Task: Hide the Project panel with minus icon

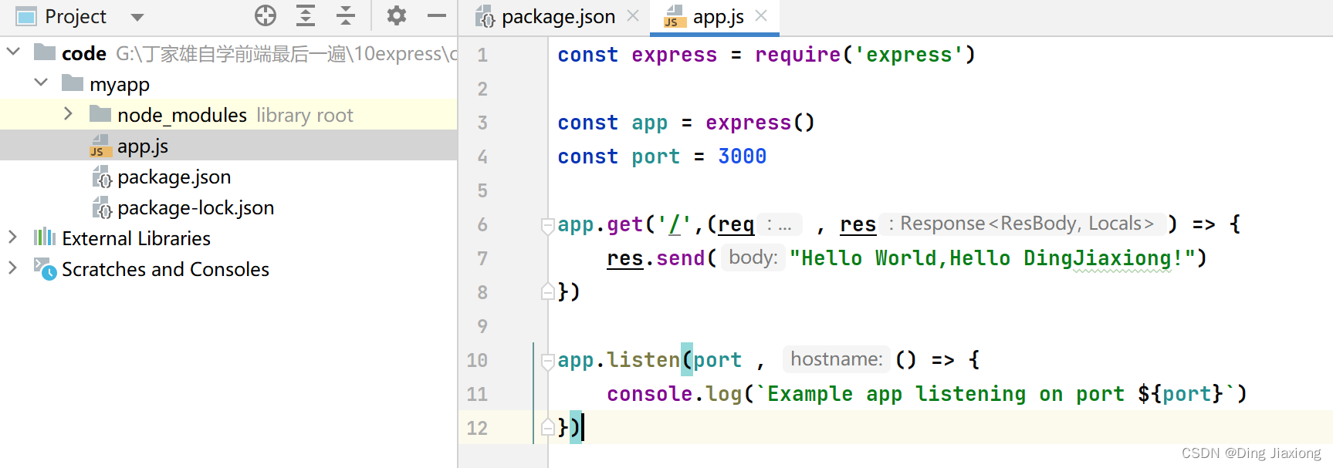Action: (437, 15)
